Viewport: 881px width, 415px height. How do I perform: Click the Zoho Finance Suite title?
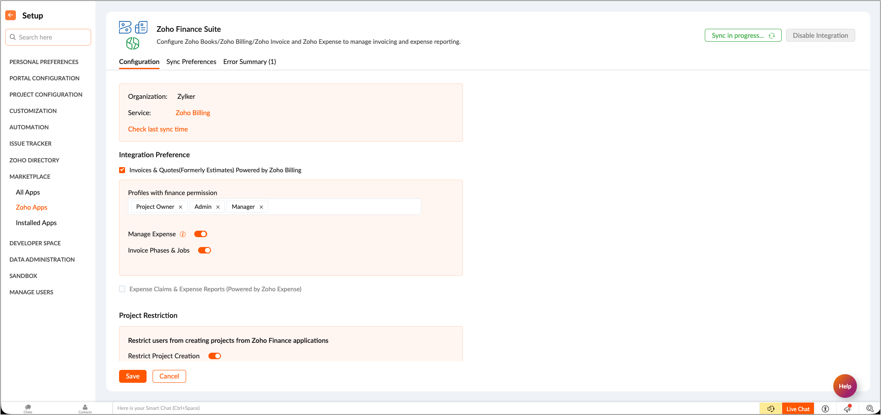pyautogui.click(x=189, y=29)
